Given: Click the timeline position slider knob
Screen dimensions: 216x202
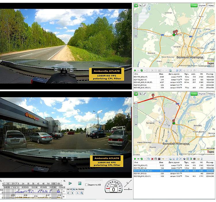Looking at the screenshot, I should (x=15, y=185).
